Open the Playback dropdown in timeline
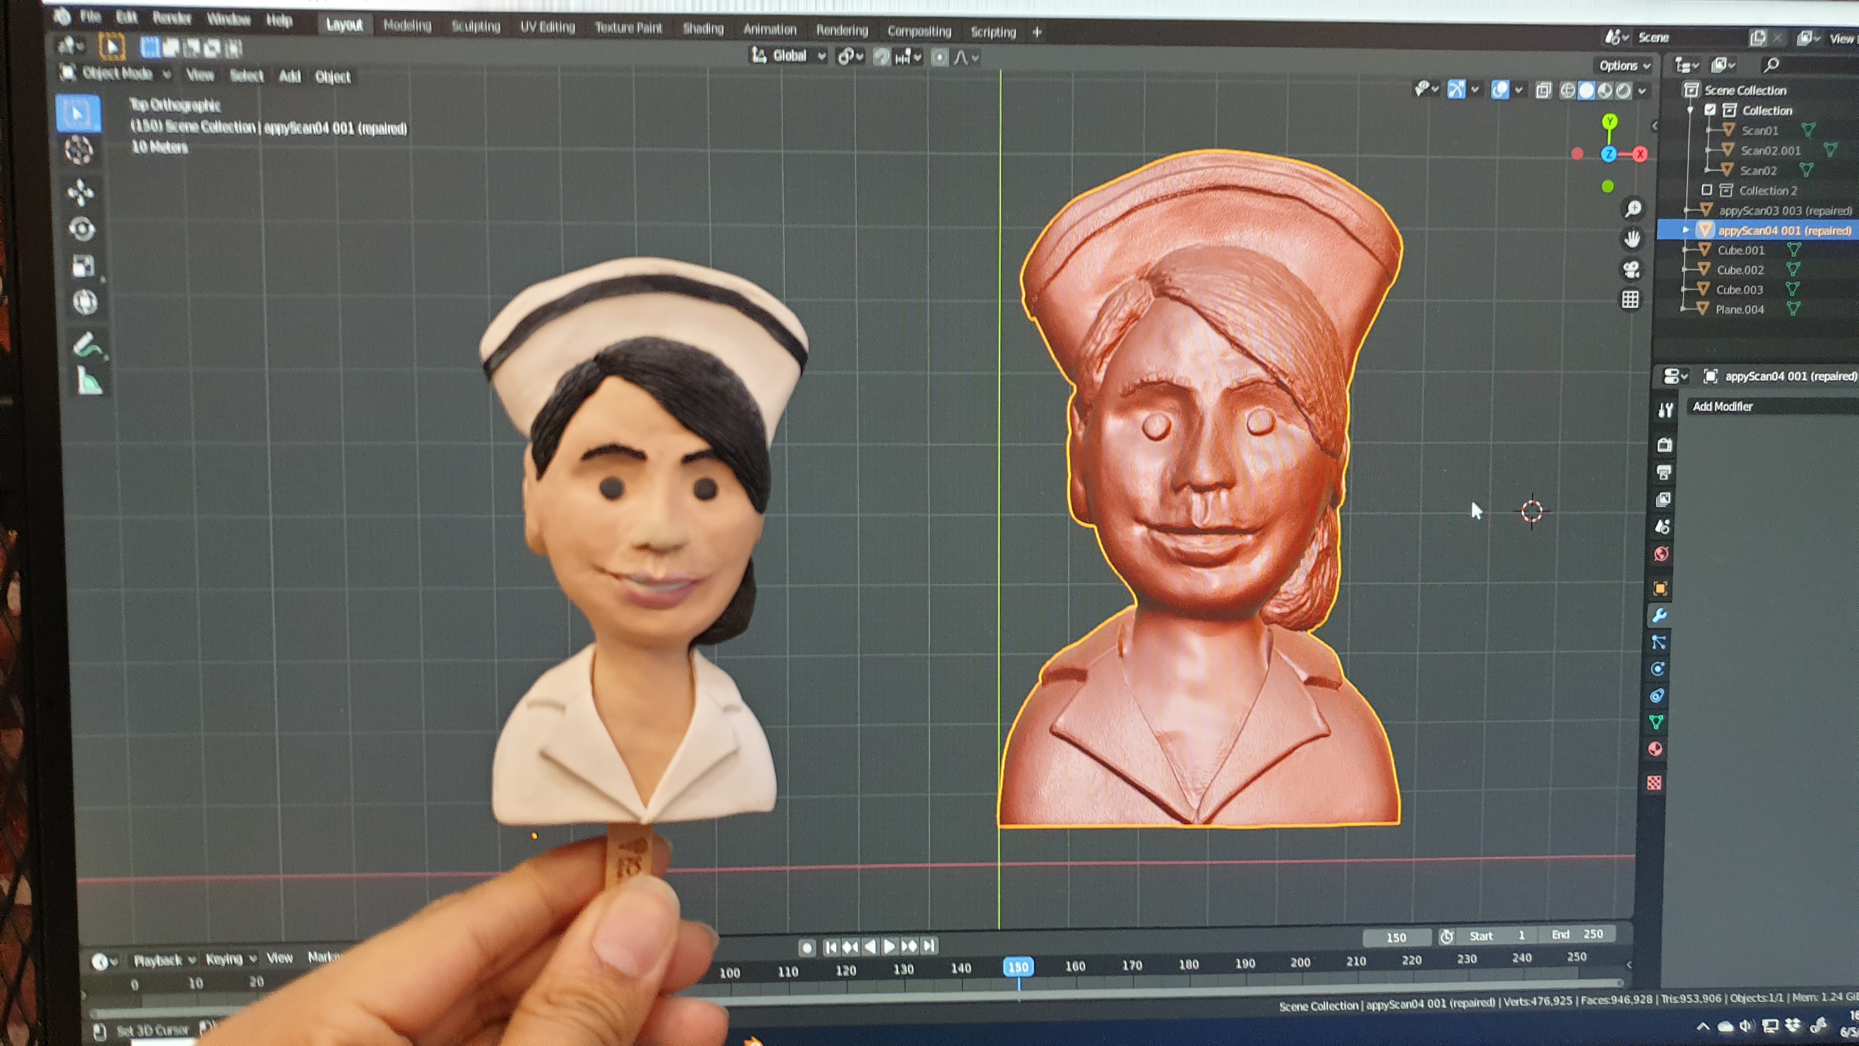1859x1046 pixels. 165,960
